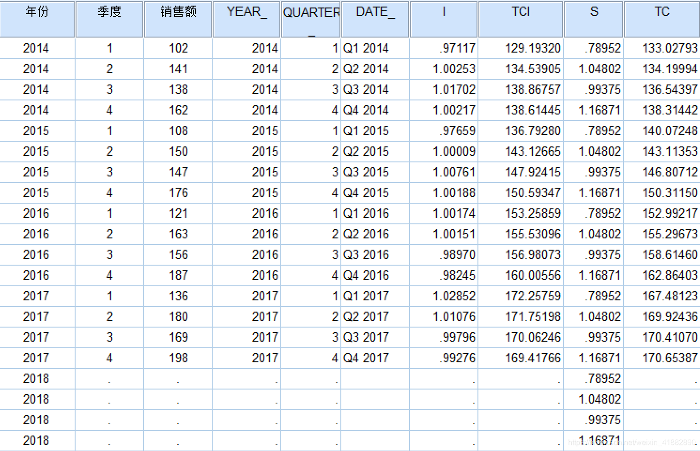This screenshot has width=700, height=451.
Task: Select the 年份 column header
Action: (37, 19)
